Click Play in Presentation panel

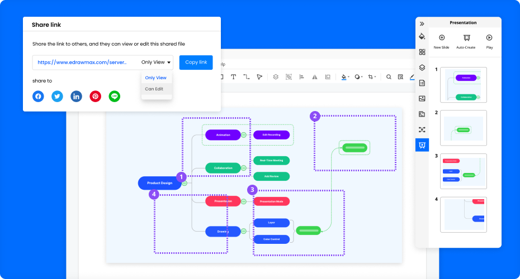click(x=489, y=40)
